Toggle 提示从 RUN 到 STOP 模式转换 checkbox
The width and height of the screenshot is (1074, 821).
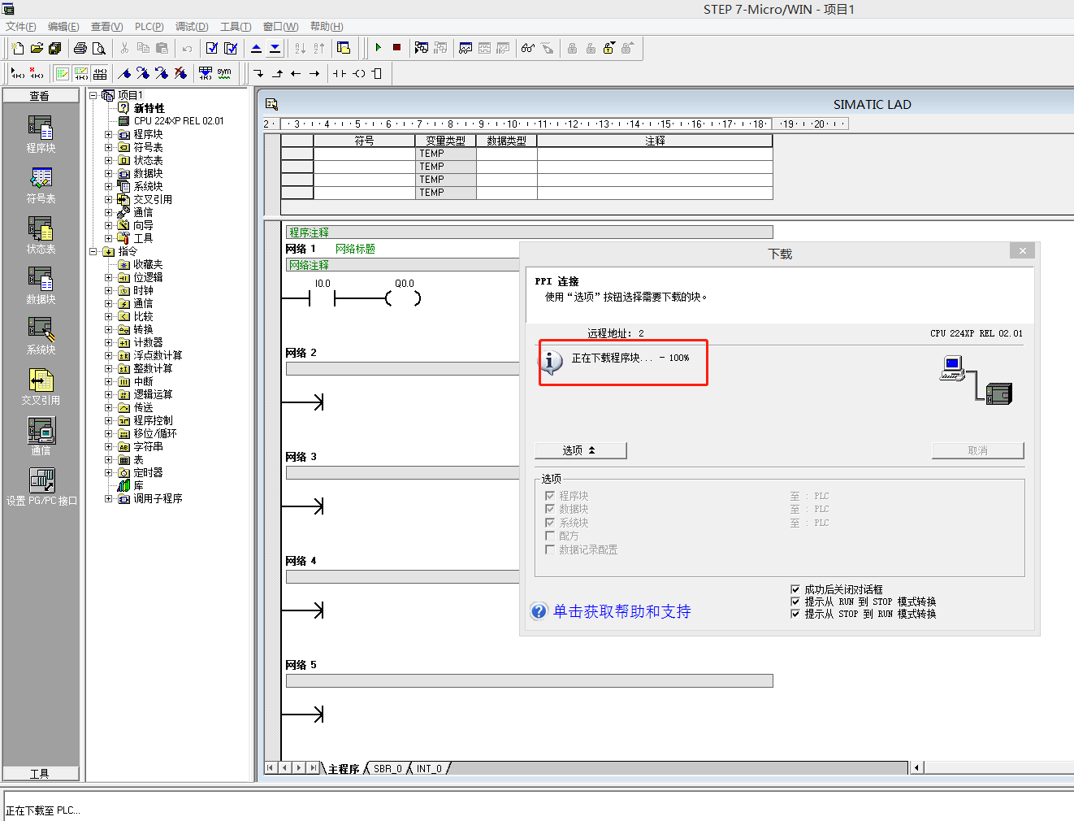[x=795, y=602]
